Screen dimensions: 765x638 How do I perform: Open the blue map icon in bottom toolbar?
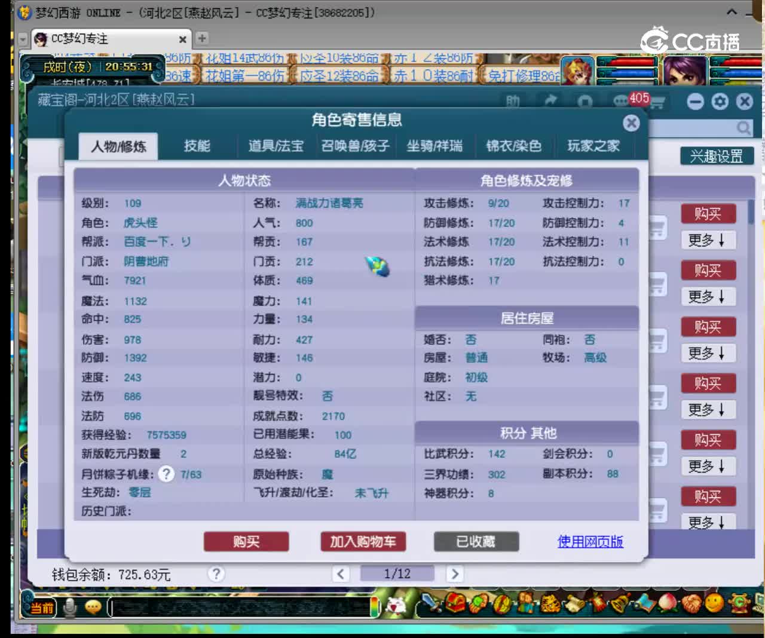(x=644, y=604)
